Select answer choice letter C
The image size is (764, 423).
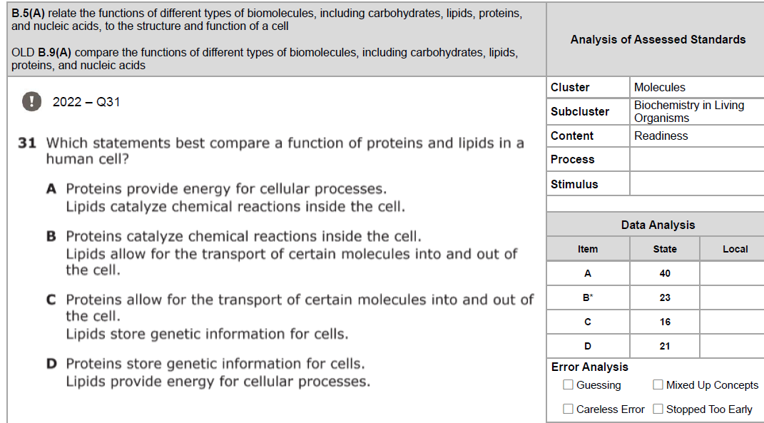point(51,300)
